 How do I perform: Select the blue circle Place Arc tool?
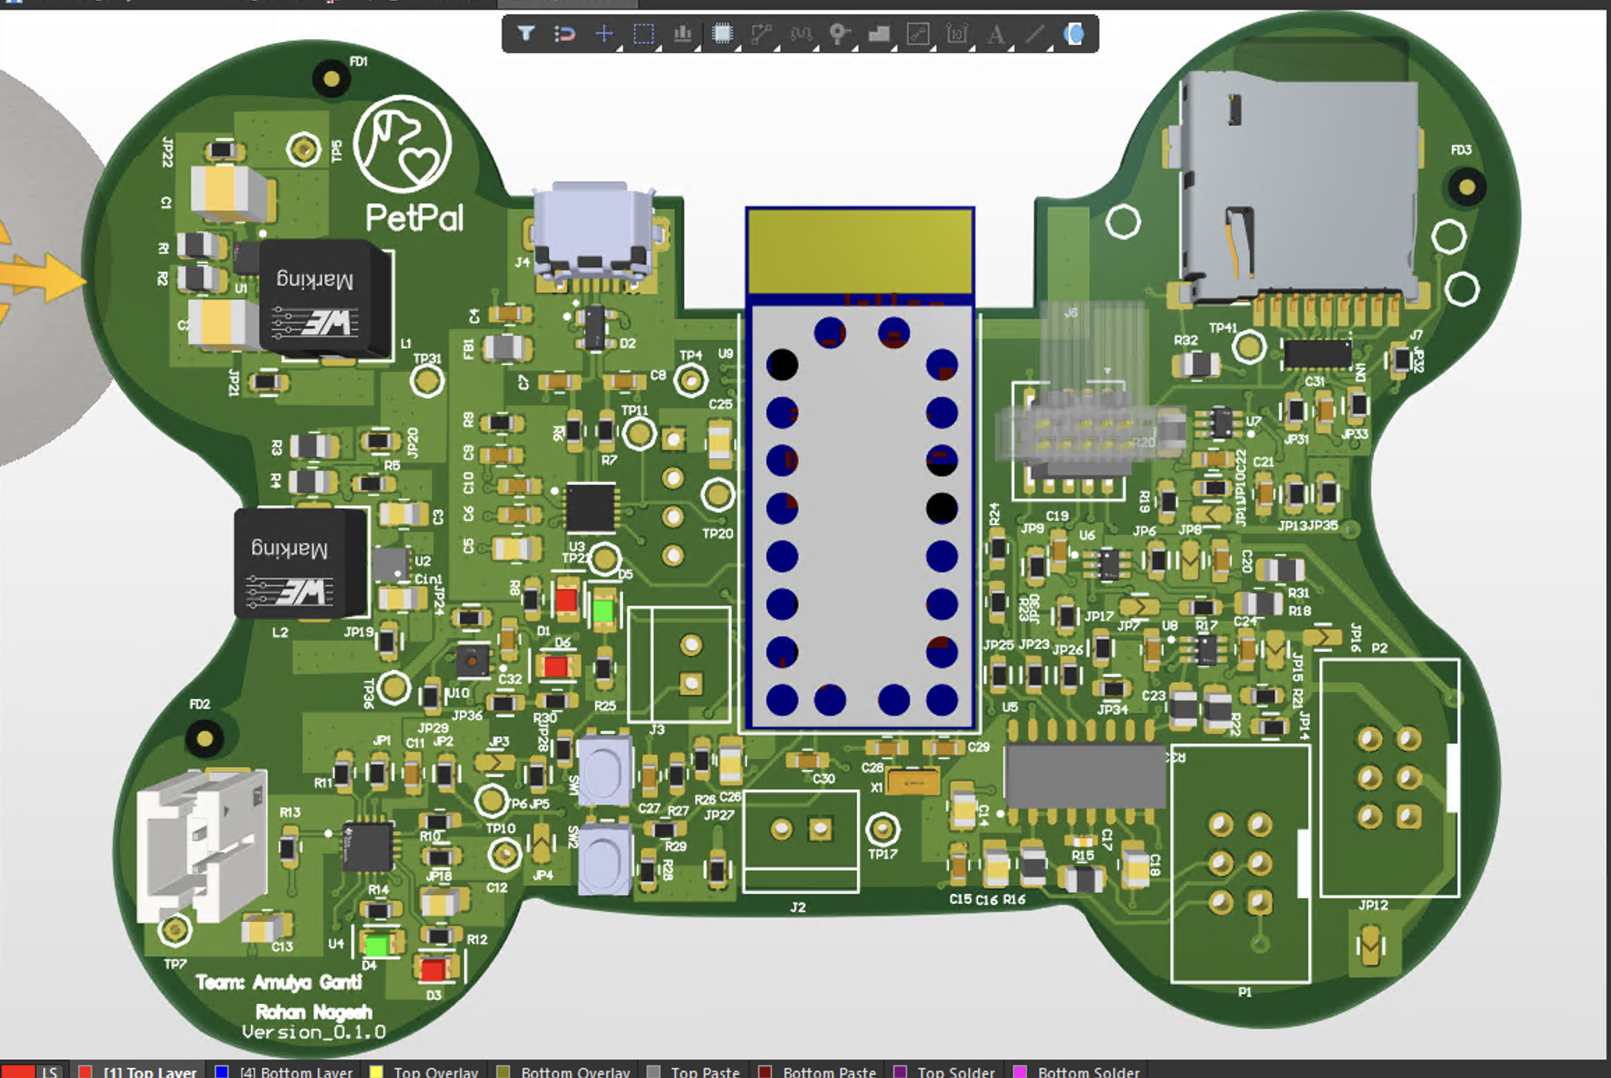pyautogui.click(x=1074, y=33)
